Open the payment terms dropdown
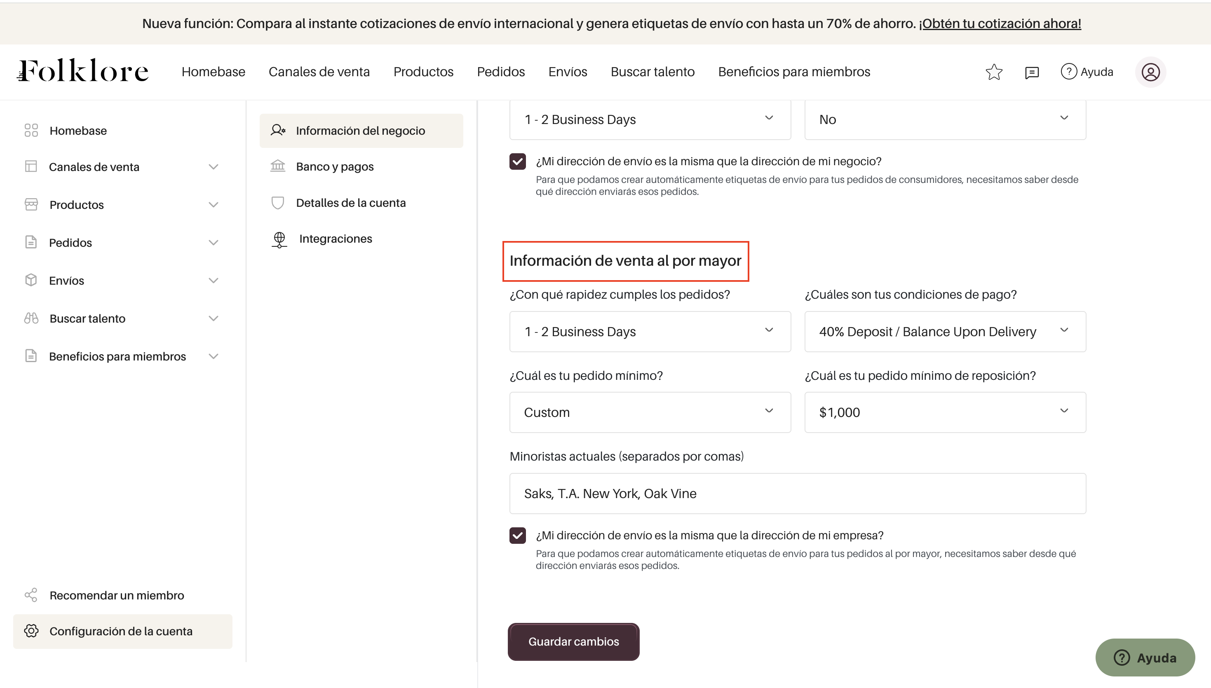 pos(945,331)
